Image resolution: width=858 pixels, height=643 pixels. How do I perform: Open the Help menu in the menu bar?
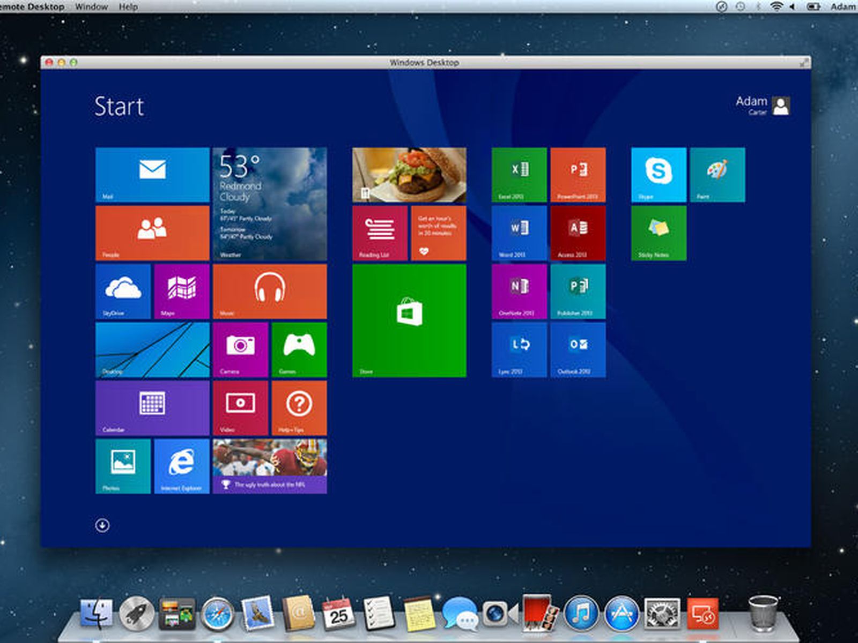(128, 6)
